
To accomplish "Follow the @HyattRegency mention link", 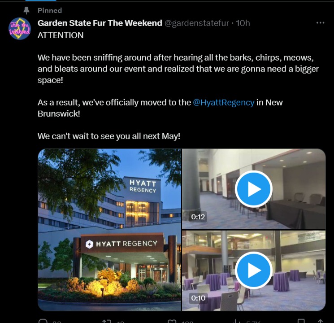I will [223, 102].
